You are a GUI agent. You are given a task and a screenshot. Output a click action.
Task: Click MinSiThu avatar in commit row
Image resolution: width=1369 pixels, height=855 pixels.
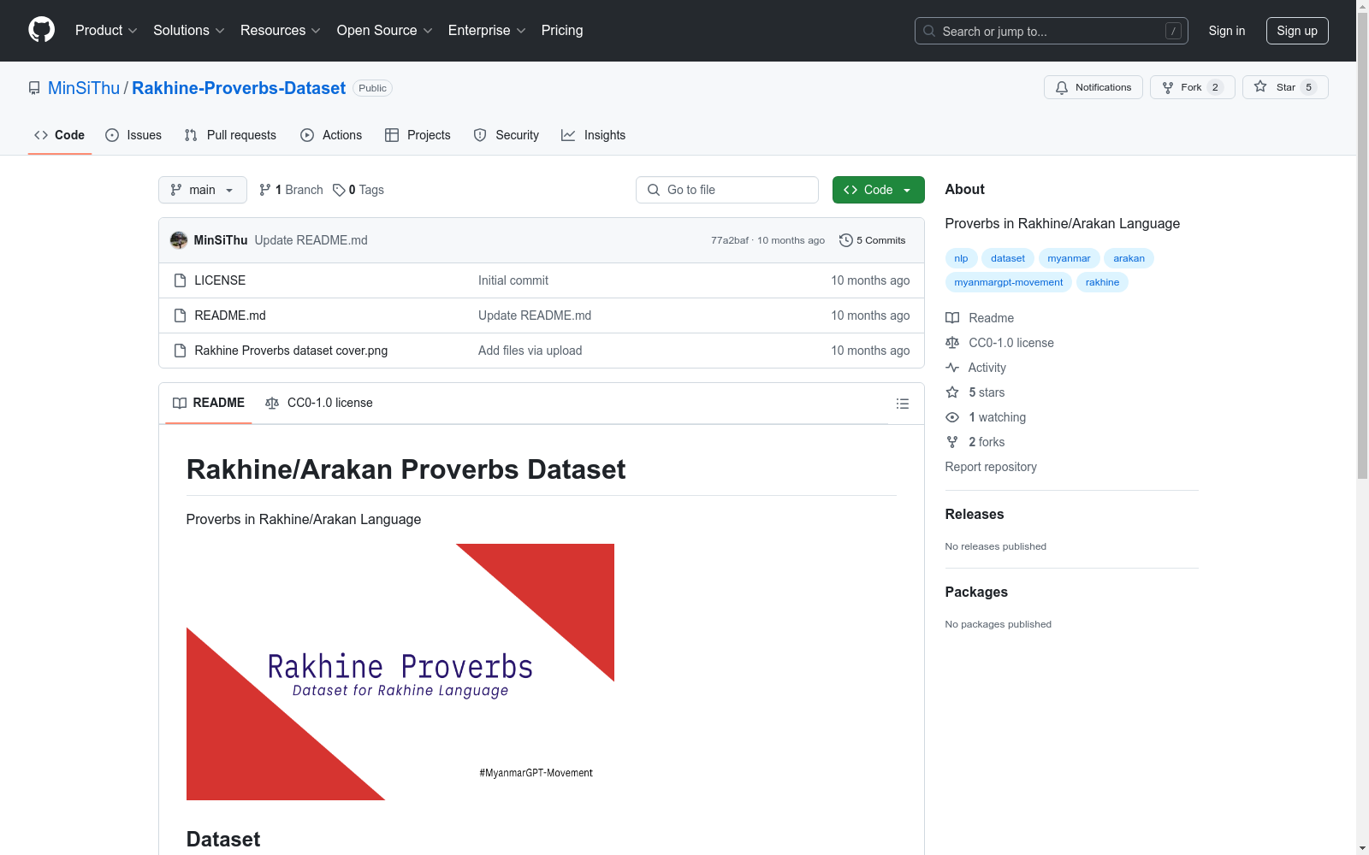click(179, 240)
